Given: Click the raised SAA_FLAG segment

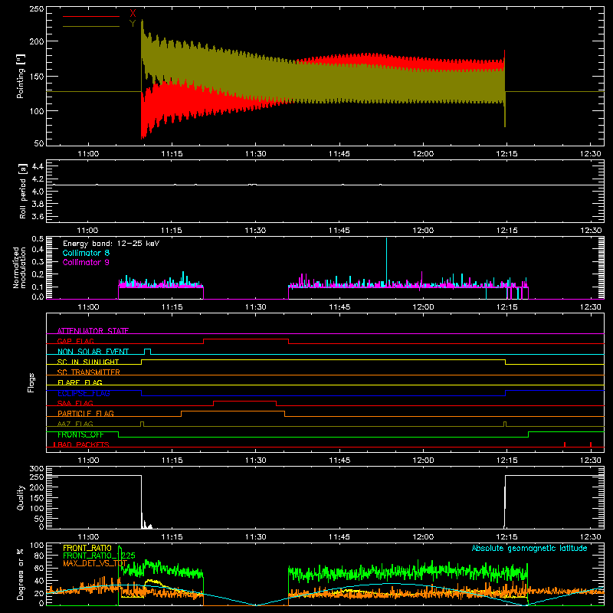Looking at the screenshot, I should (x=244, y=401).
